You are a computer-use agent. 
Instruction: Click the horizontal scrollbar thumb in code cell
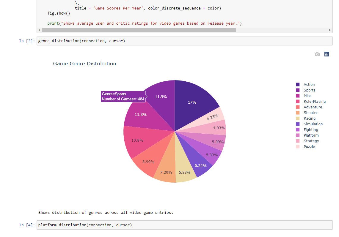(x=139, y=30)
